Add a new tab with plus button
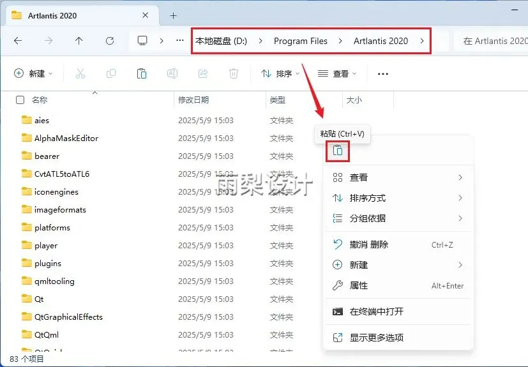Image resolution: width=528 pixels, height=367 pixels. (173, 15)
